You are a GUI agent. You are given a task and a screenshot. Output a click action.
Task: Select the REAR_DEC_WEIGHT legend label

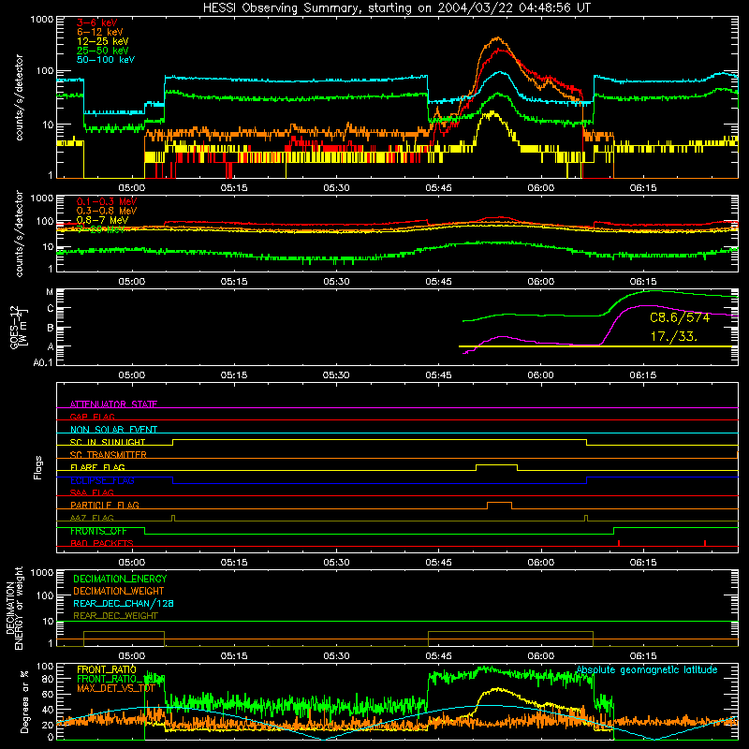click(115, 616)
